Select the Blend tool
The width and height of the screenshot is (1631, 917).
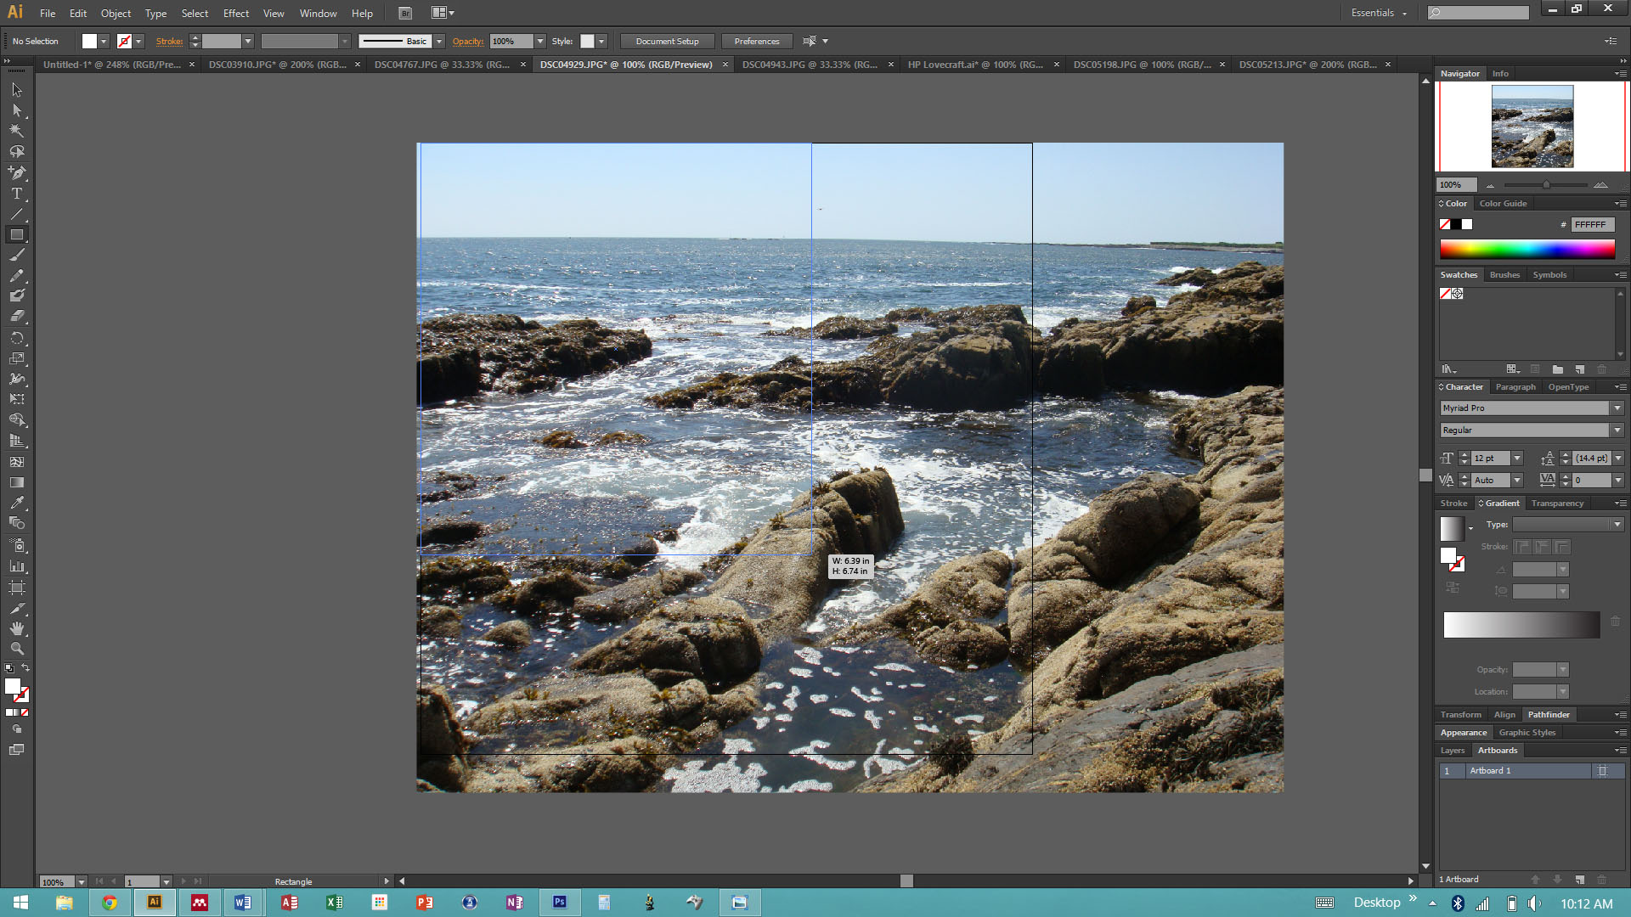(x=16, y=523)
